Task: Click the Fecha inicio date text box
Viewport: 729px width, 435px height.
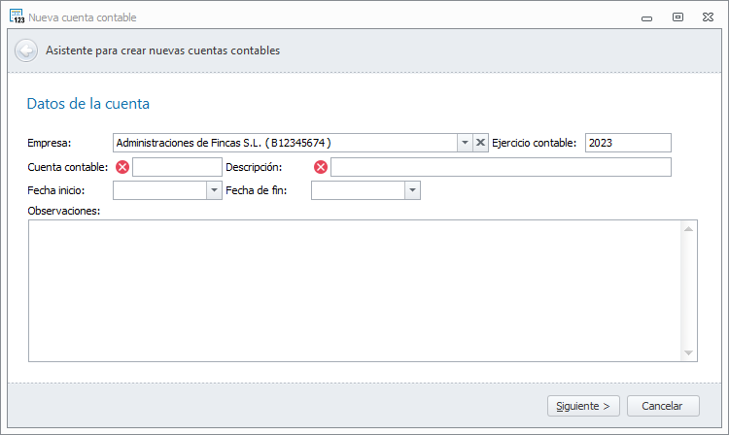Action: 160,190
